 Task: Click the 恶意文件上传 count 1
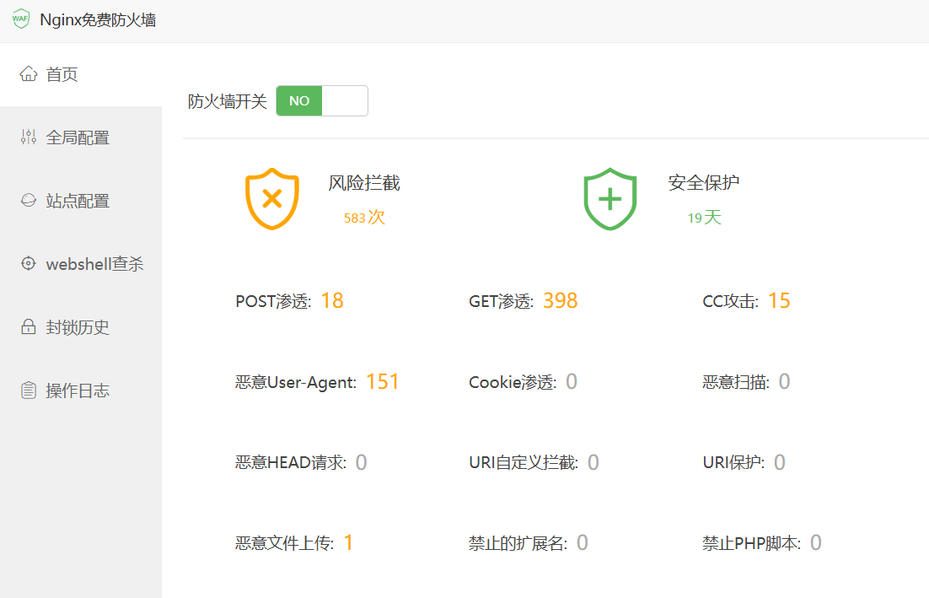(x=348, y=542)
